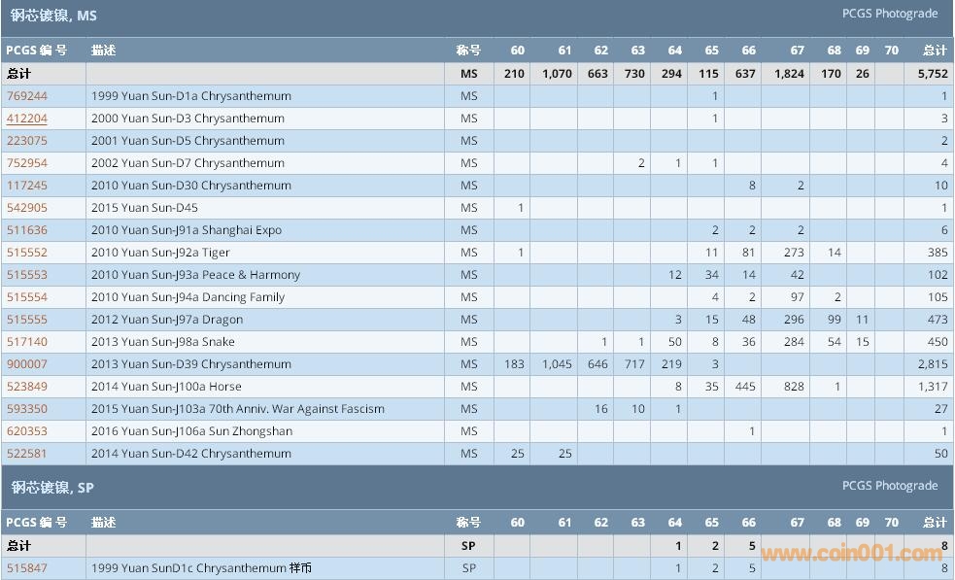Image resolution: width=955 pixels, height=580 pixels.
Task: Open 515552 Tiger coin link
Action: 27,253
